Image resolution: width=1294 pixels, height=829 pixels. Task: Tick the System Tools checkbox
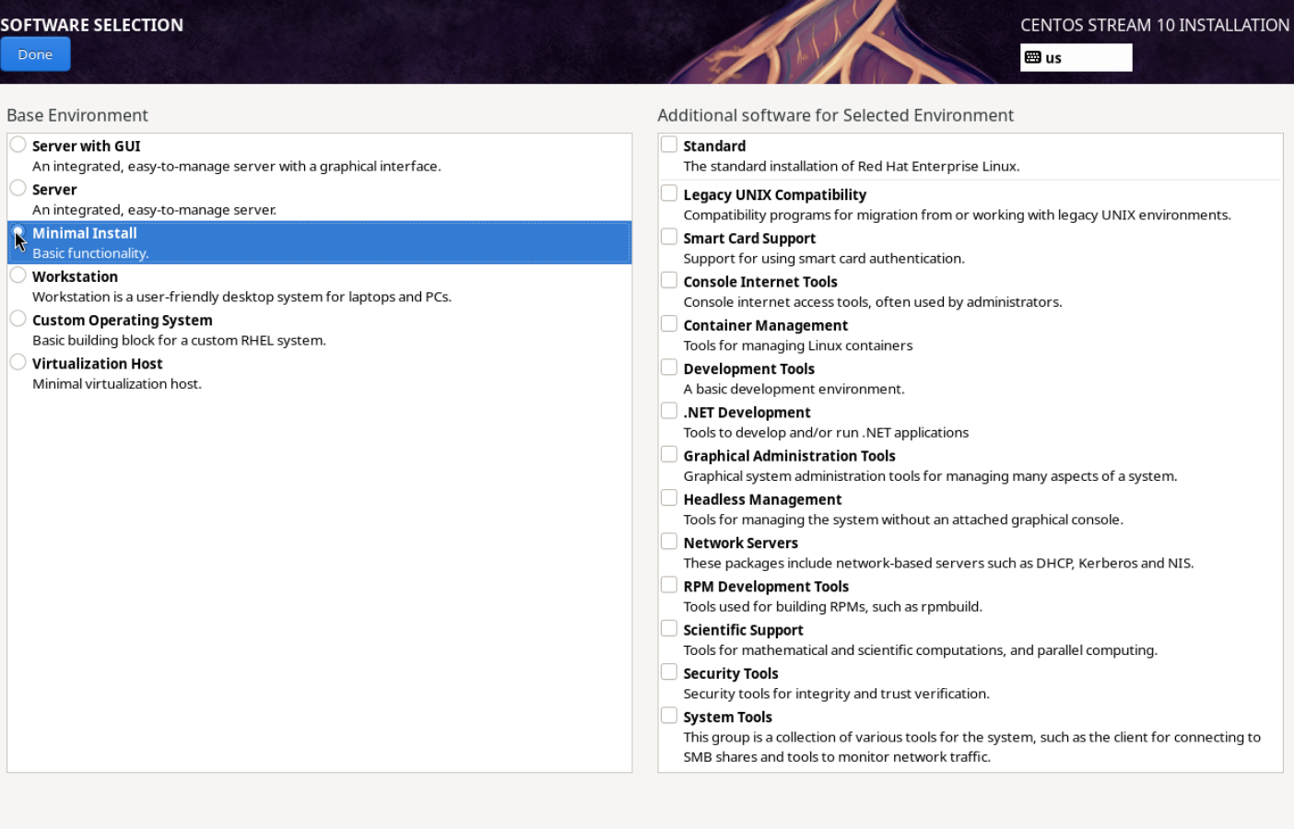[669, 716]
